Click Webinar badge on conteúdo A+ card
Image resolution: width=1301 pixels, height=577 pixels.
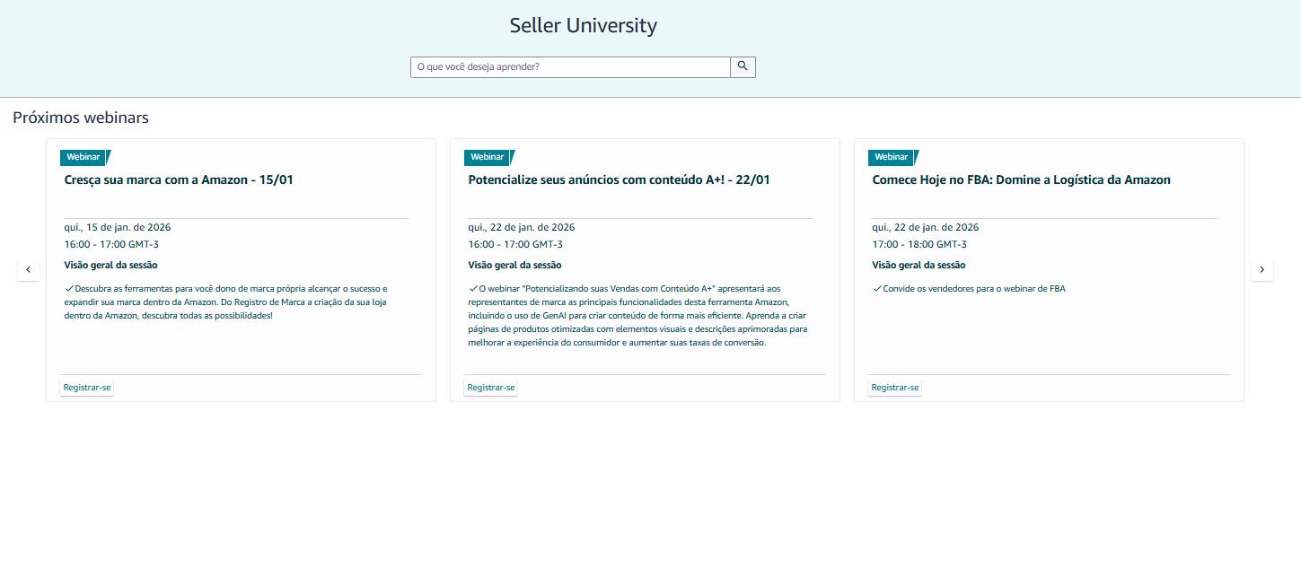[488, 157]
